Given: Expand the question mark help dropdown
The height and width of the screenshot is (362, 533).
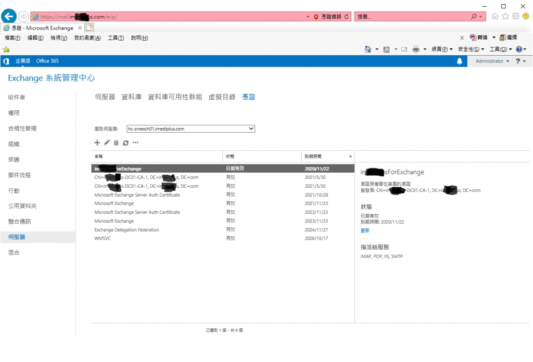Looking at the screenshot, I should coord(521,61).
